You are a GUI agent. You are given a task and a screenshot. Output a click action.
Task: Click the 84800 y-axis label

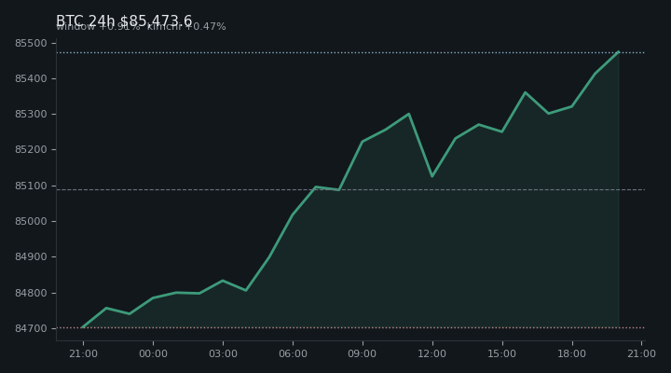31,293
